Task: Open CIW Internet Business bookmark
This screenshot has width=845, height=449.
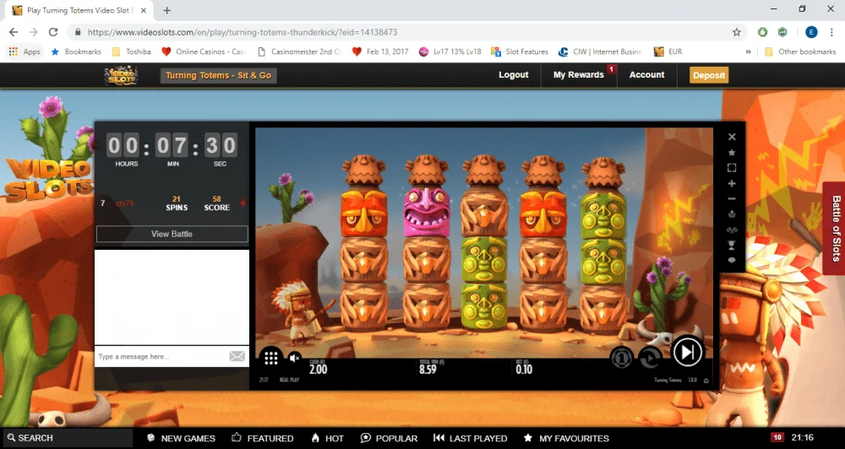Action: pyautogui.click(x=600, y=51)
